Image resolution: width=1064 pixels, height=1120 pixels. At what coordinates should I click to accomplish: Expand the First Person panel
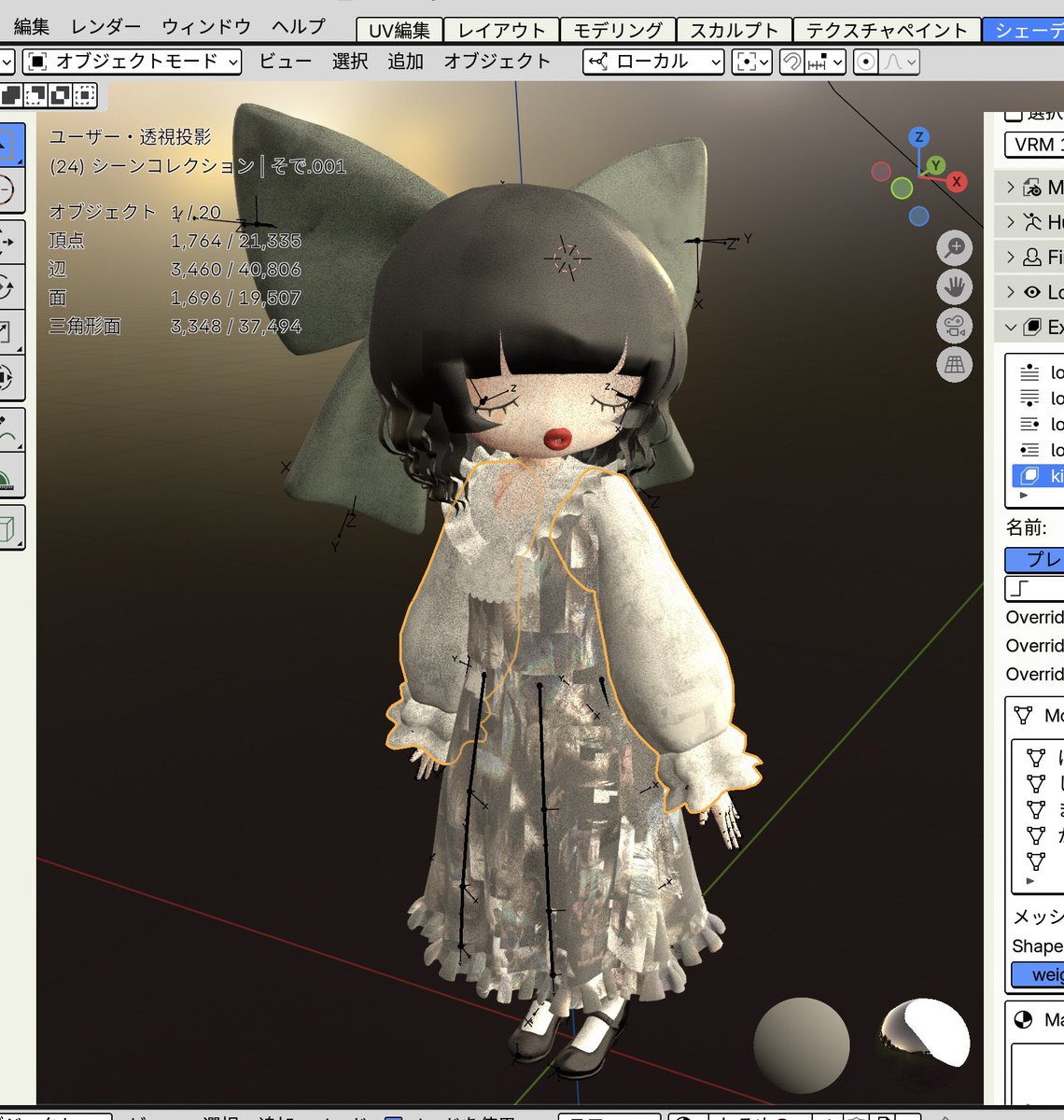[1029, 257]
